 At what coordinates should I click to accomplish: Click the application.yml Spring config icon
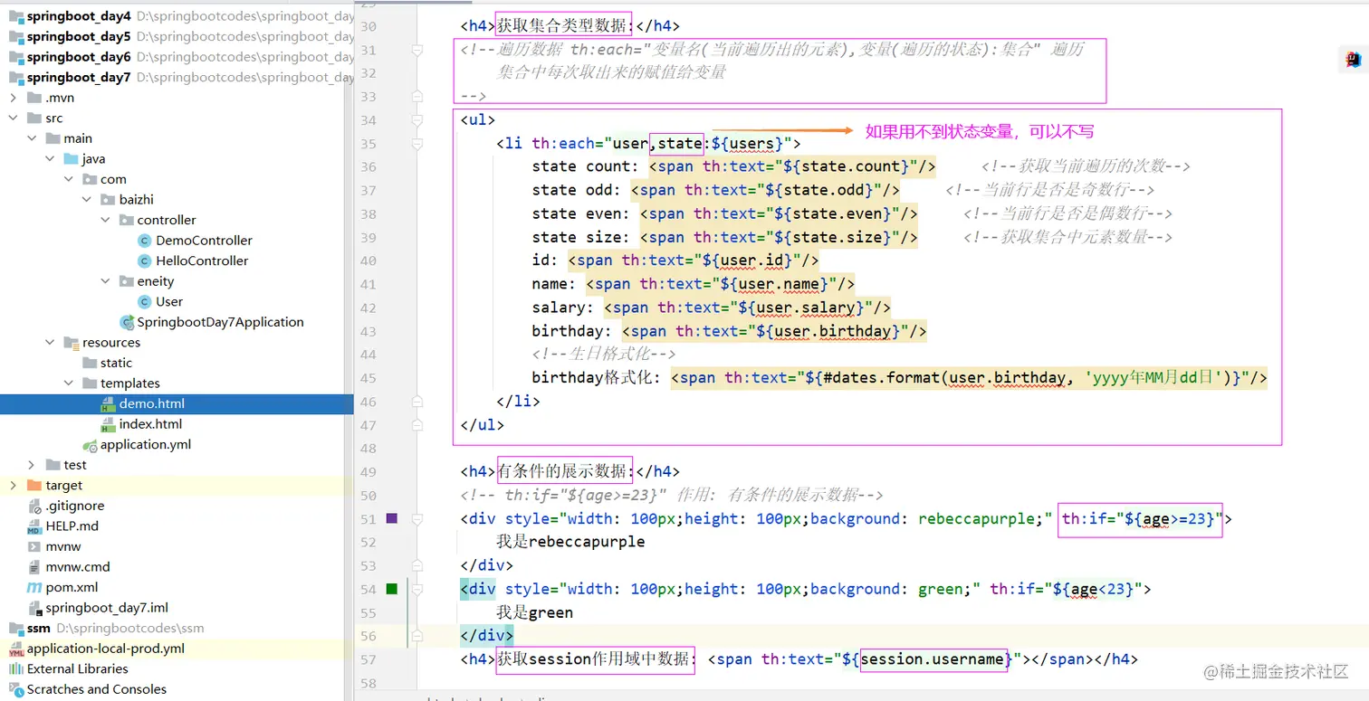click(90, 445)
